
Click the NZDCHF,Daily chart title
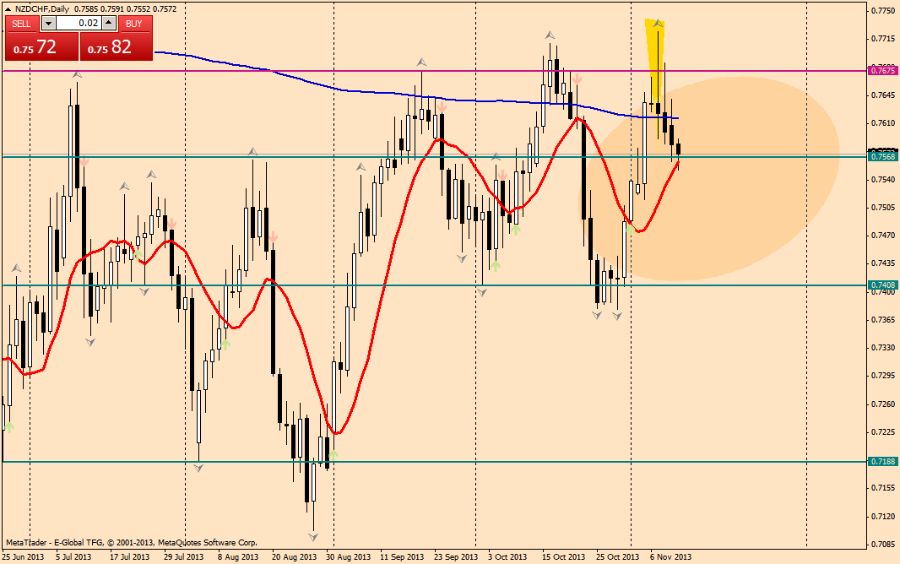tap(42, 9)
